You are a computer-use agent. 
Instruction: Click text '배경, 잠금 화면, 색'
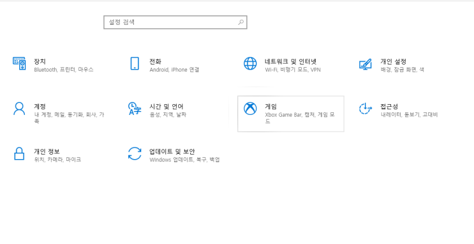pos(402,70)
